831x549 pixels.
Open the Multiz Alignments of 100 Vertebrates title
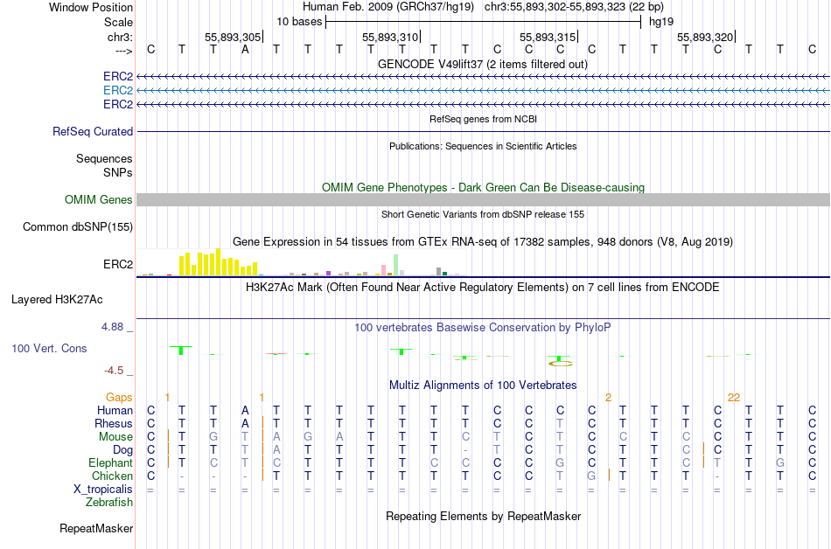483,386
